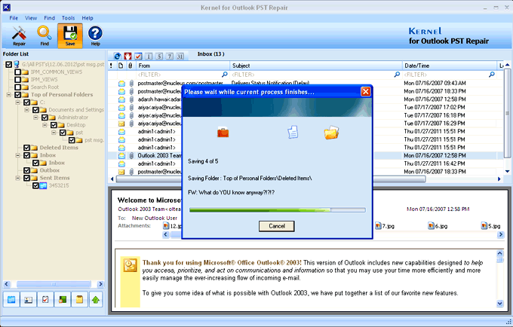Sort by the Subject column header

315,66
